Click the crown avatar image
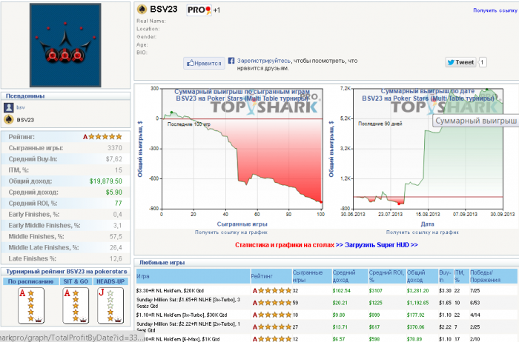The image size is (519, 342). pos(65,45)
